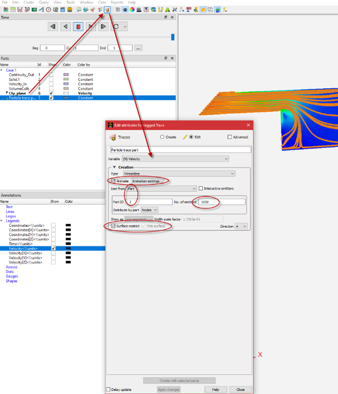The width and height of the screenshot is (338, 394).
Task: Open the Create menu
Action: (29, 2)
